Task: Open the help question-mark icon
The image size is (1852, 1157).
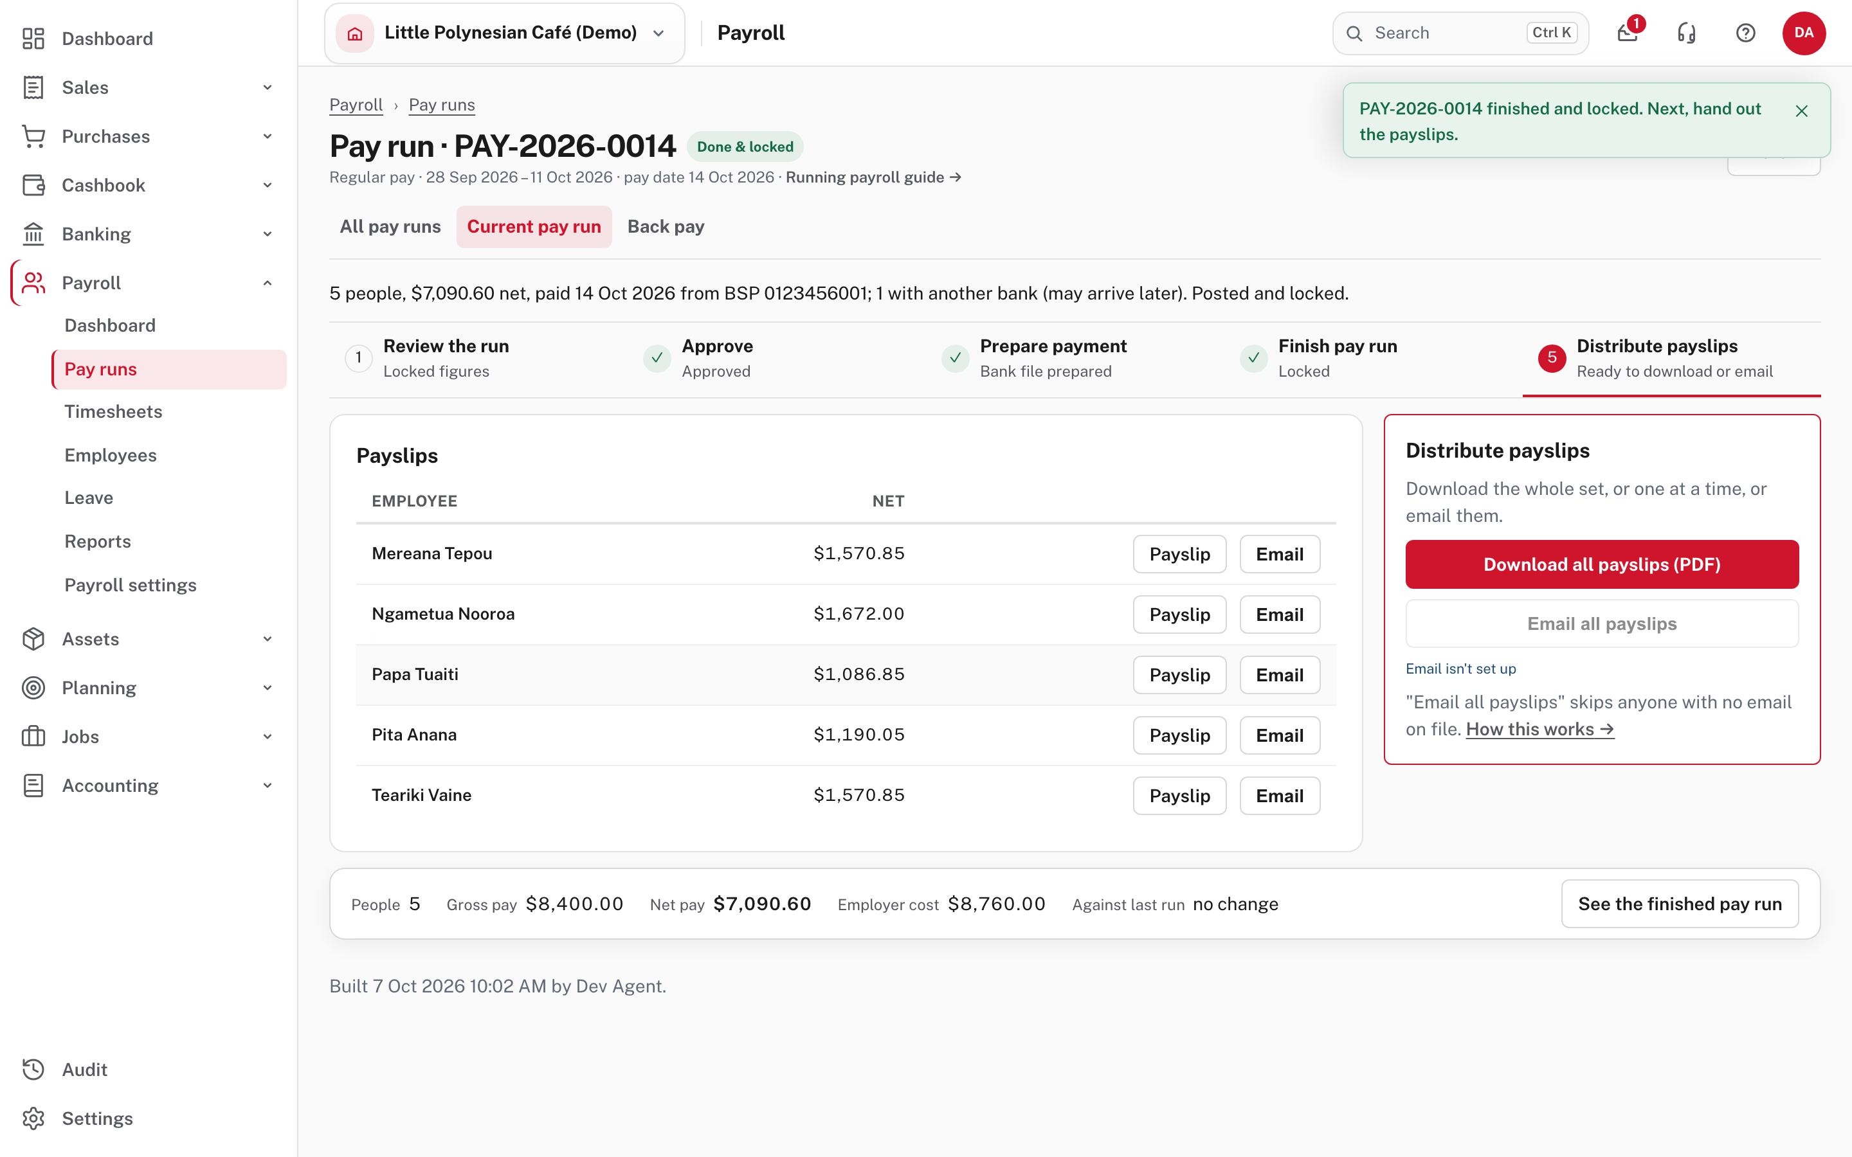Action: coord(1745,33)
